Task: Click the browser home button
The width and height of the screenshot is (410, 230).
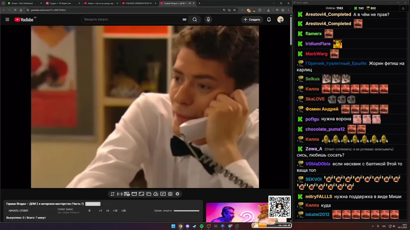Action: pyautogui.click(x=21, y=10)
